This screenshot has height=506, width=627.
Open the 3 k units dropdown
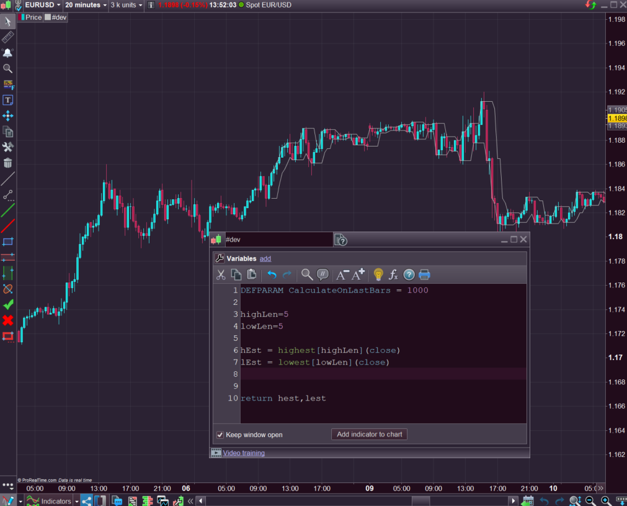pyautogui.click(x=127, y=5)
